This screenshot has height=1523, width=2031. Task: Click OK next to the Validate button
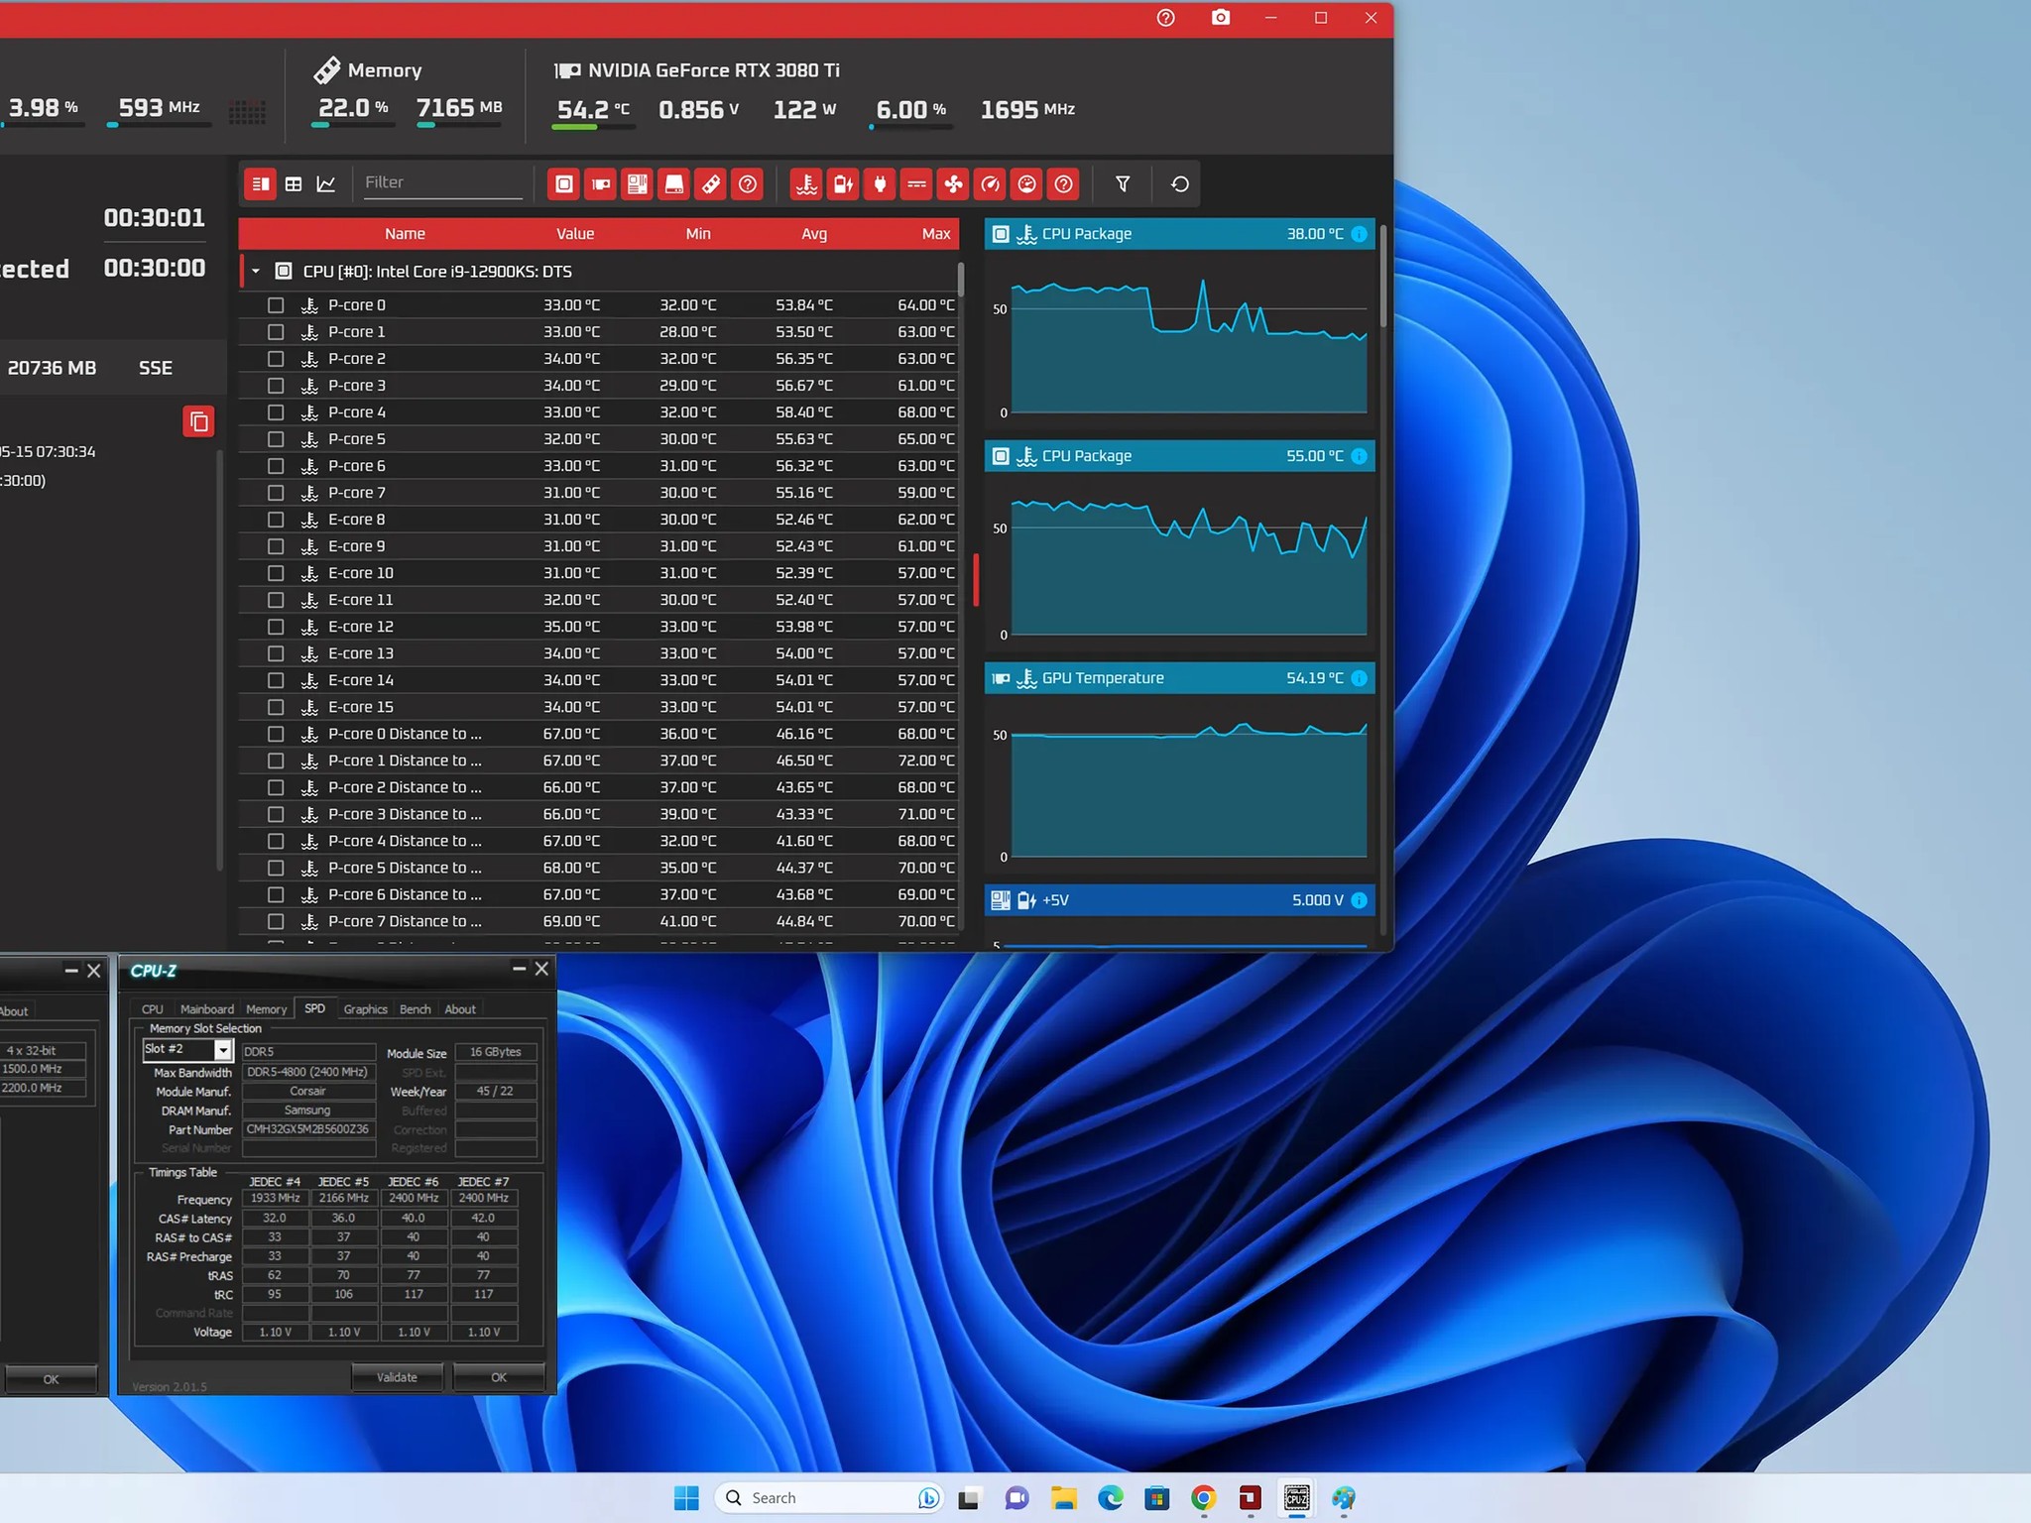tap(499, 1377)
